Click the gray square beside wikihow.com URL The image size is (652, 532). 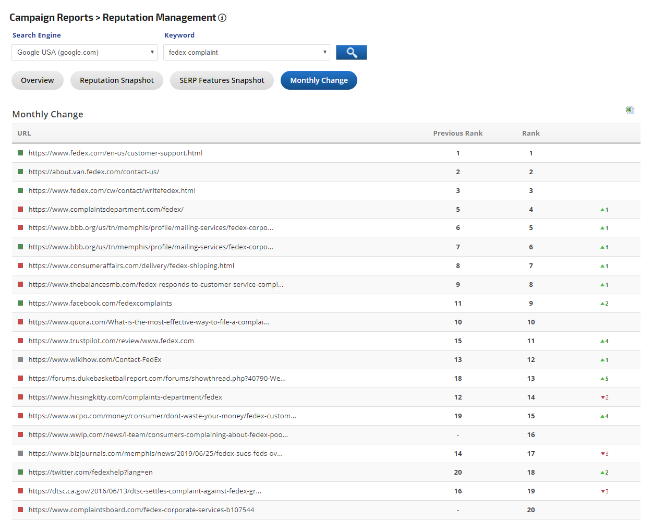click(20, 359)
